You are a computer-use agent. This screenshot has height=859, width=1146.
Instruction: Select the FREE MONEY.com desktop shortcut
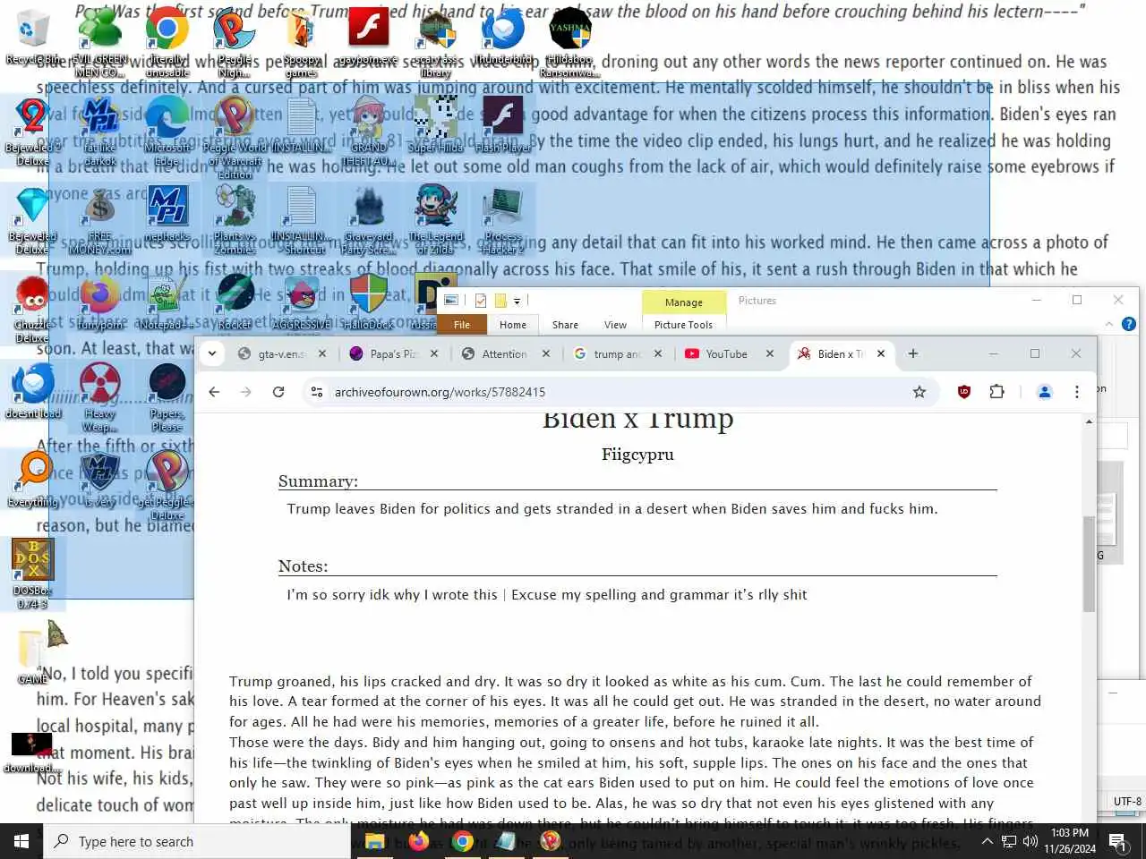coord(100,219)
